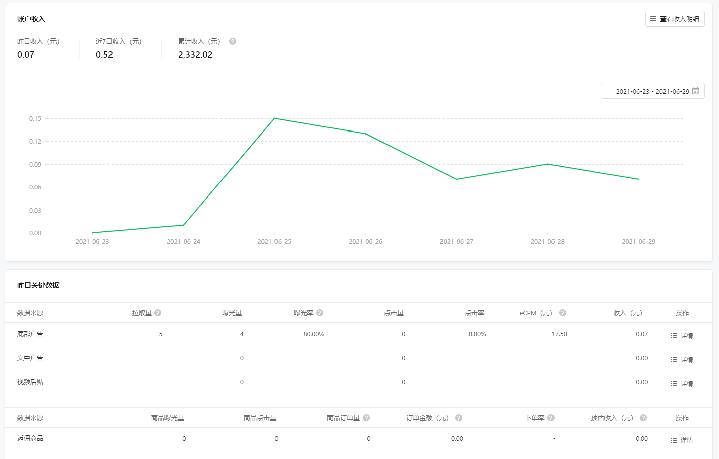Image resolution: width=719 pixels, height=459 pixels.
Task: Click help icon beside 曝光率 column
Action: click(320, 313)
